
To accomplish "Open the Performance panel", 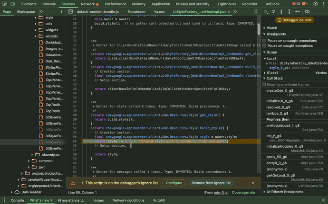I will click(116, 4).
